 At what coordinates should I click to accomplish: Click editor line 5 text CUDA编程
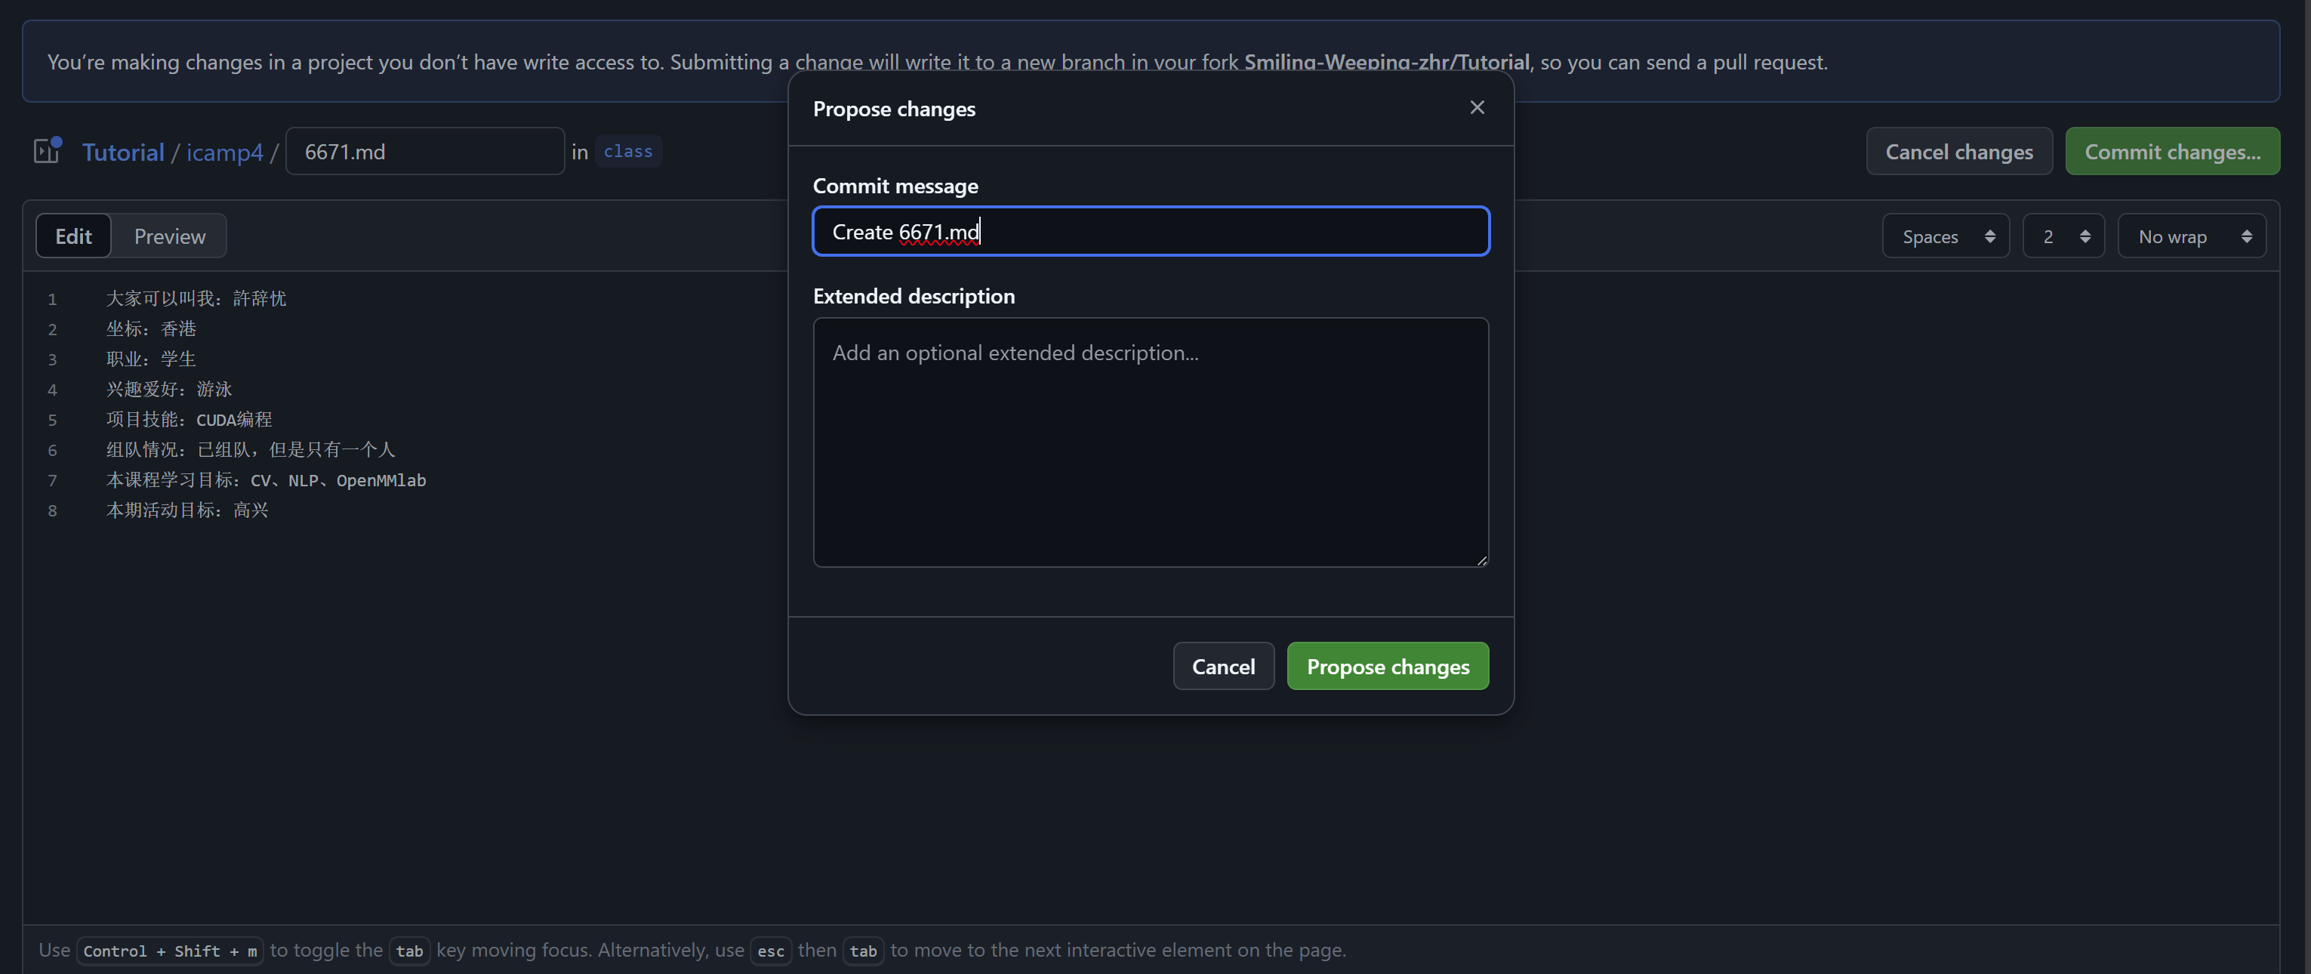(234, 420)
